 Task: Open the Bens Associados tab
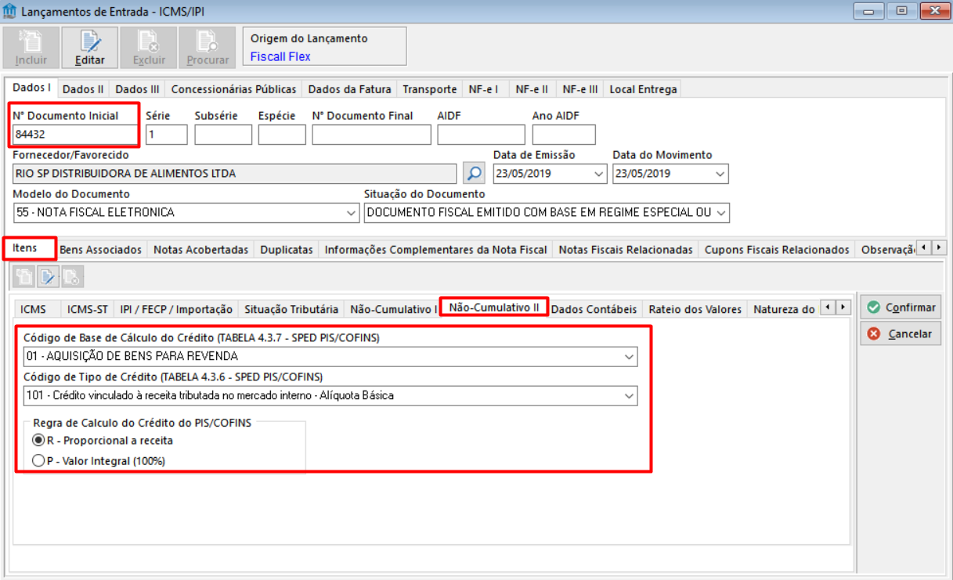pos(101,250)
